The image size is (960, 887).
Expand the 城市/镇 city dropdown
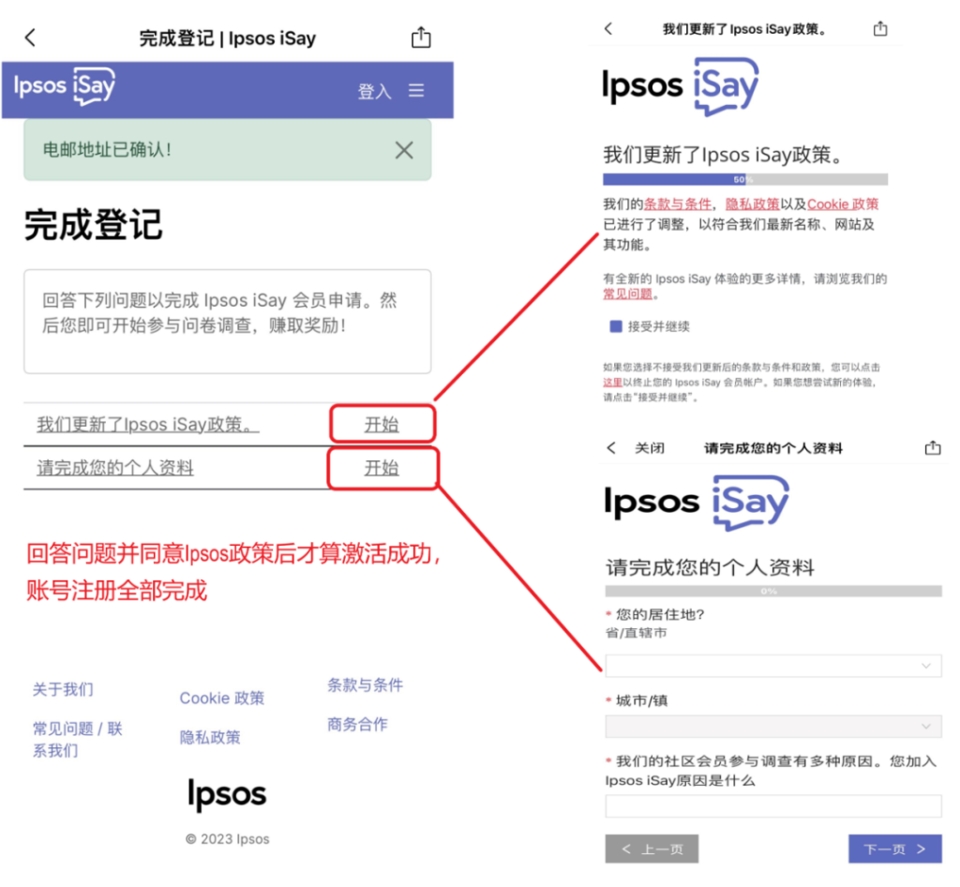point(773,726)
